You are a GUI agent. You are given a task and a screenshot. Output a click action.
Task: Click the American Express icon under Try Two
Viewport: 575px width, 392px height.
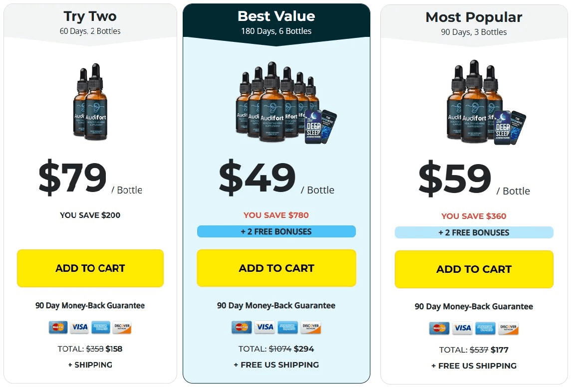click(102, 327)
